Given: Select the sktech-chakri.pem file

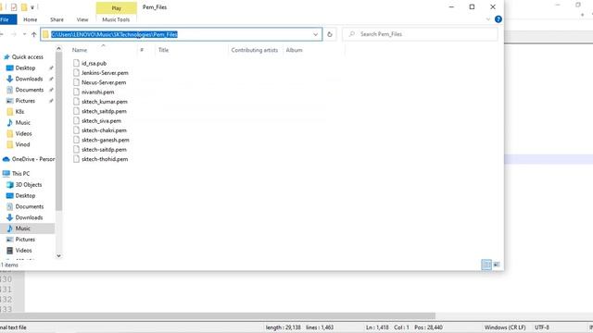Looking at the screenshot, I should click(x=104, y=130).
